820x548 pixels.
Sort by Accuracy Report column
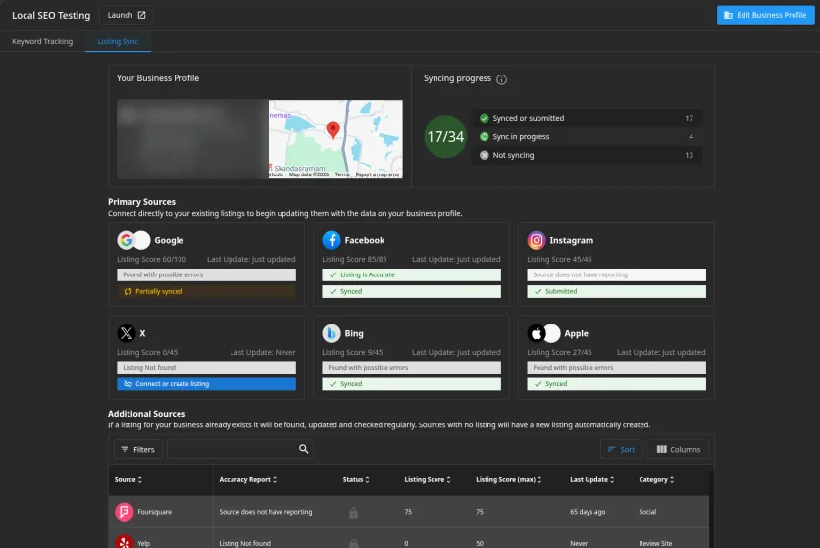(x=248, y=479)
